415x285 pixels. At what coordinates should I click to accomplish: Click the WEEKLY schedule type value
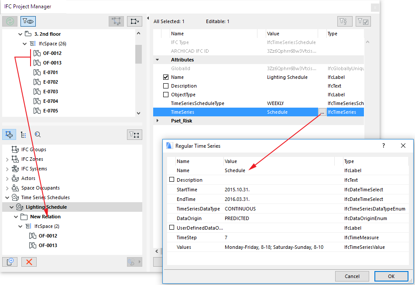tap(275, 103)
